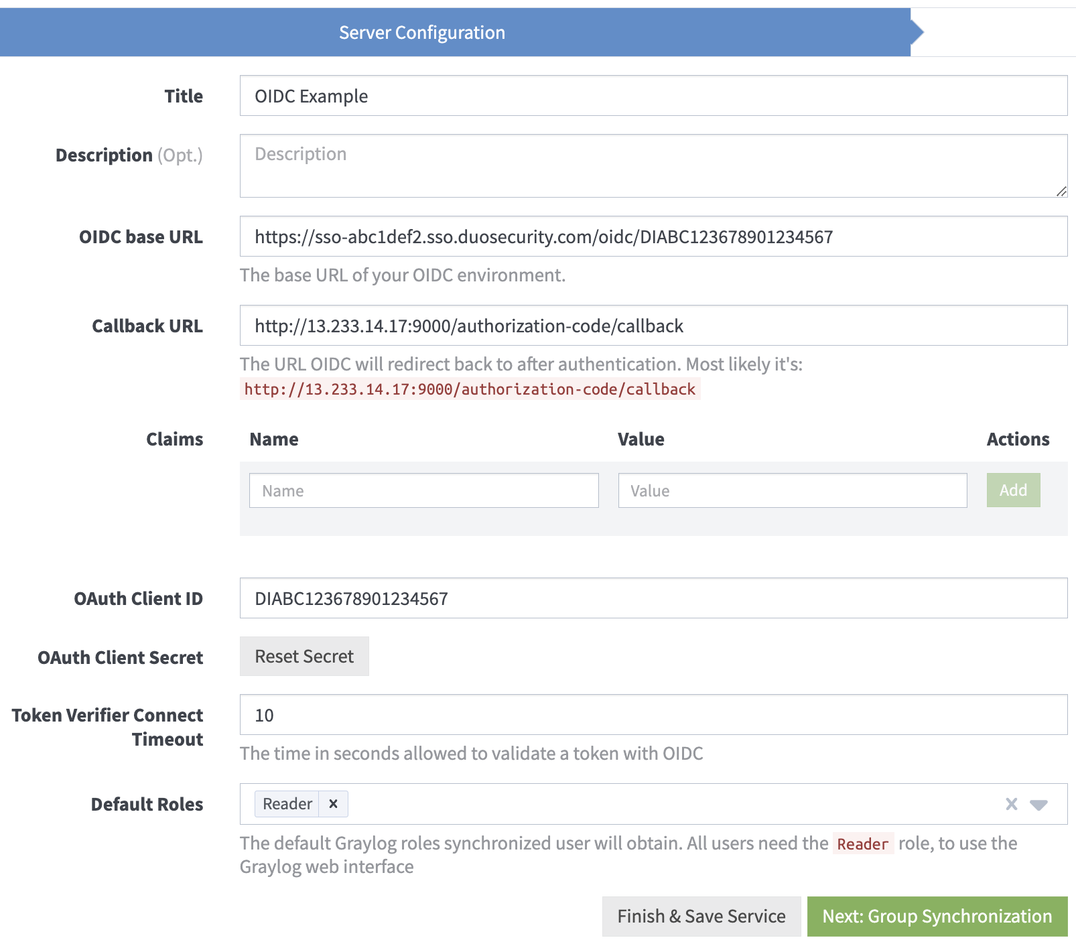Select the OAuth Client ID field

(x=653, y=598)
